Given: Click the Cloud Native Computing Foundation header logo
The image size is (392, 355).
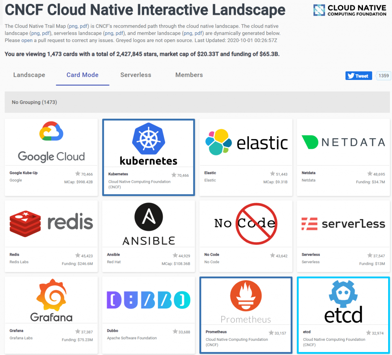Looking at the screenshot, I should [x=350, y=10].
